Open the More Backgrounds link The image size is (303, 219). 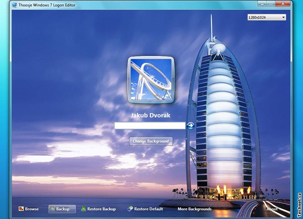pyautogui.click(x=195, y=209)
